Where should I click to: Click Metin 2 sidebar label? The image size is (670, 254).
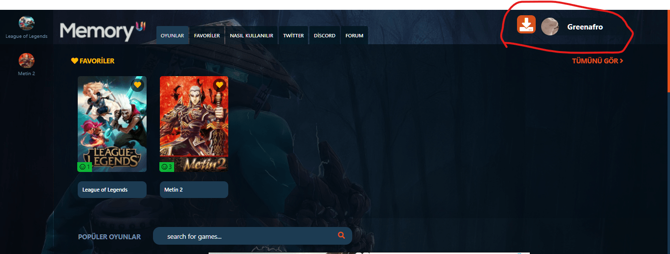27,74
